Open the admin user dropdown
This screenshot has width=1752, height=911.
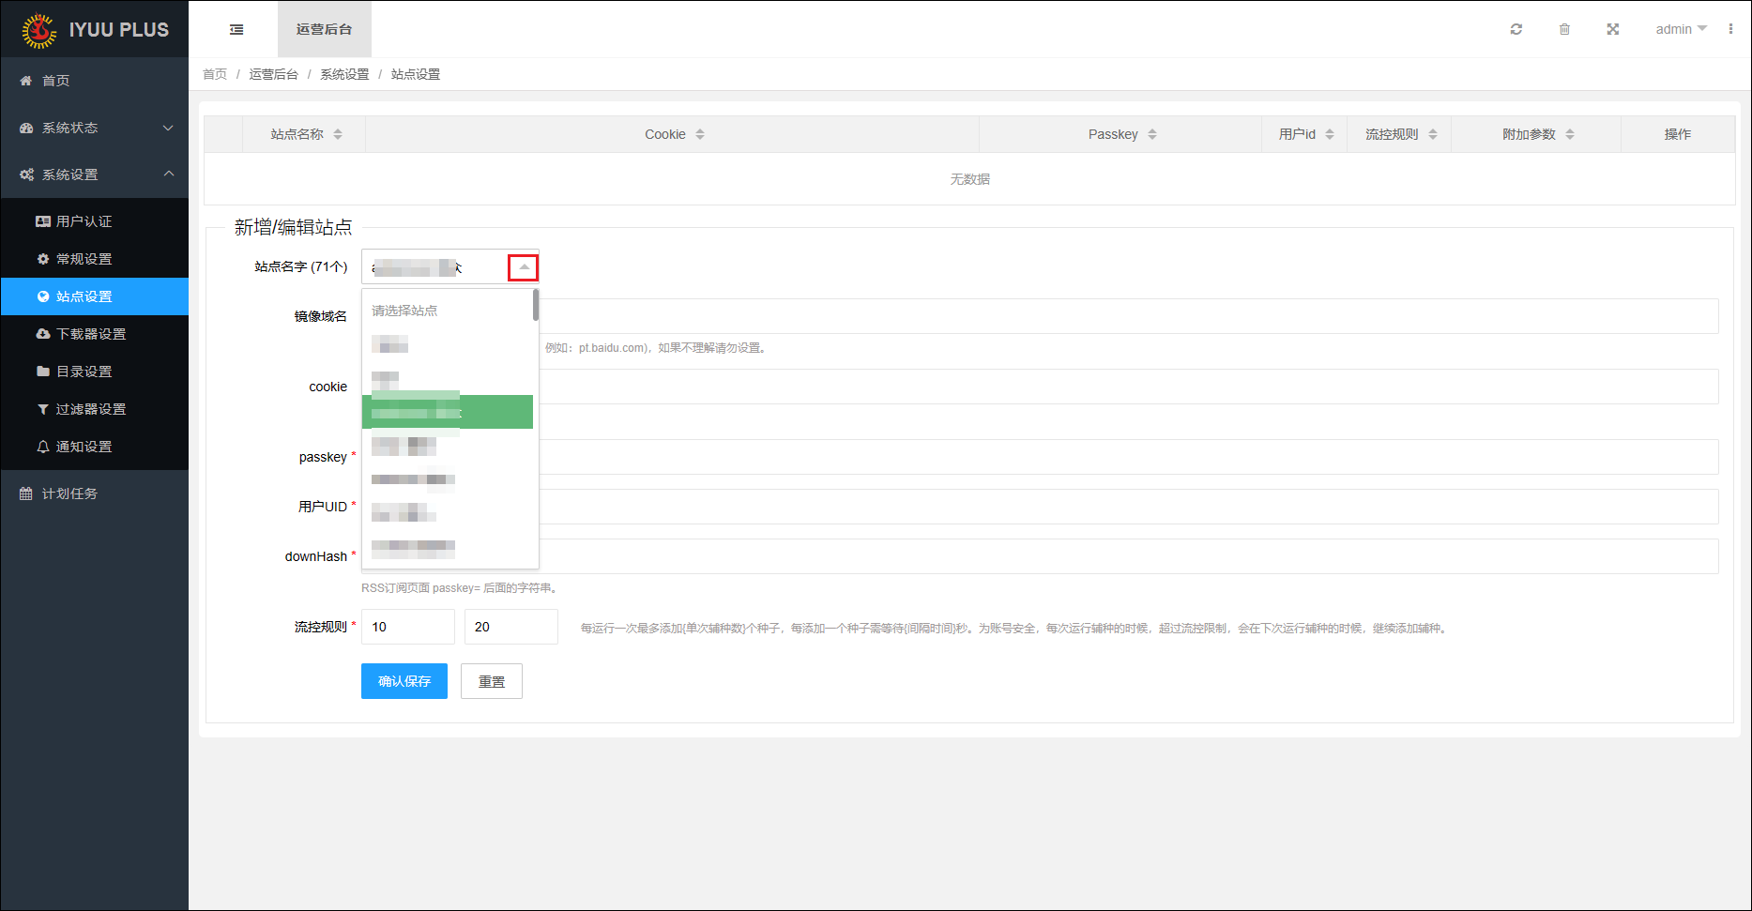click(x=1680, y=29)
